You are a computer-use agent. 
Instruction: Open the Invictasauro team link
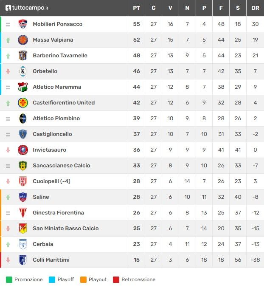(49, 150)
